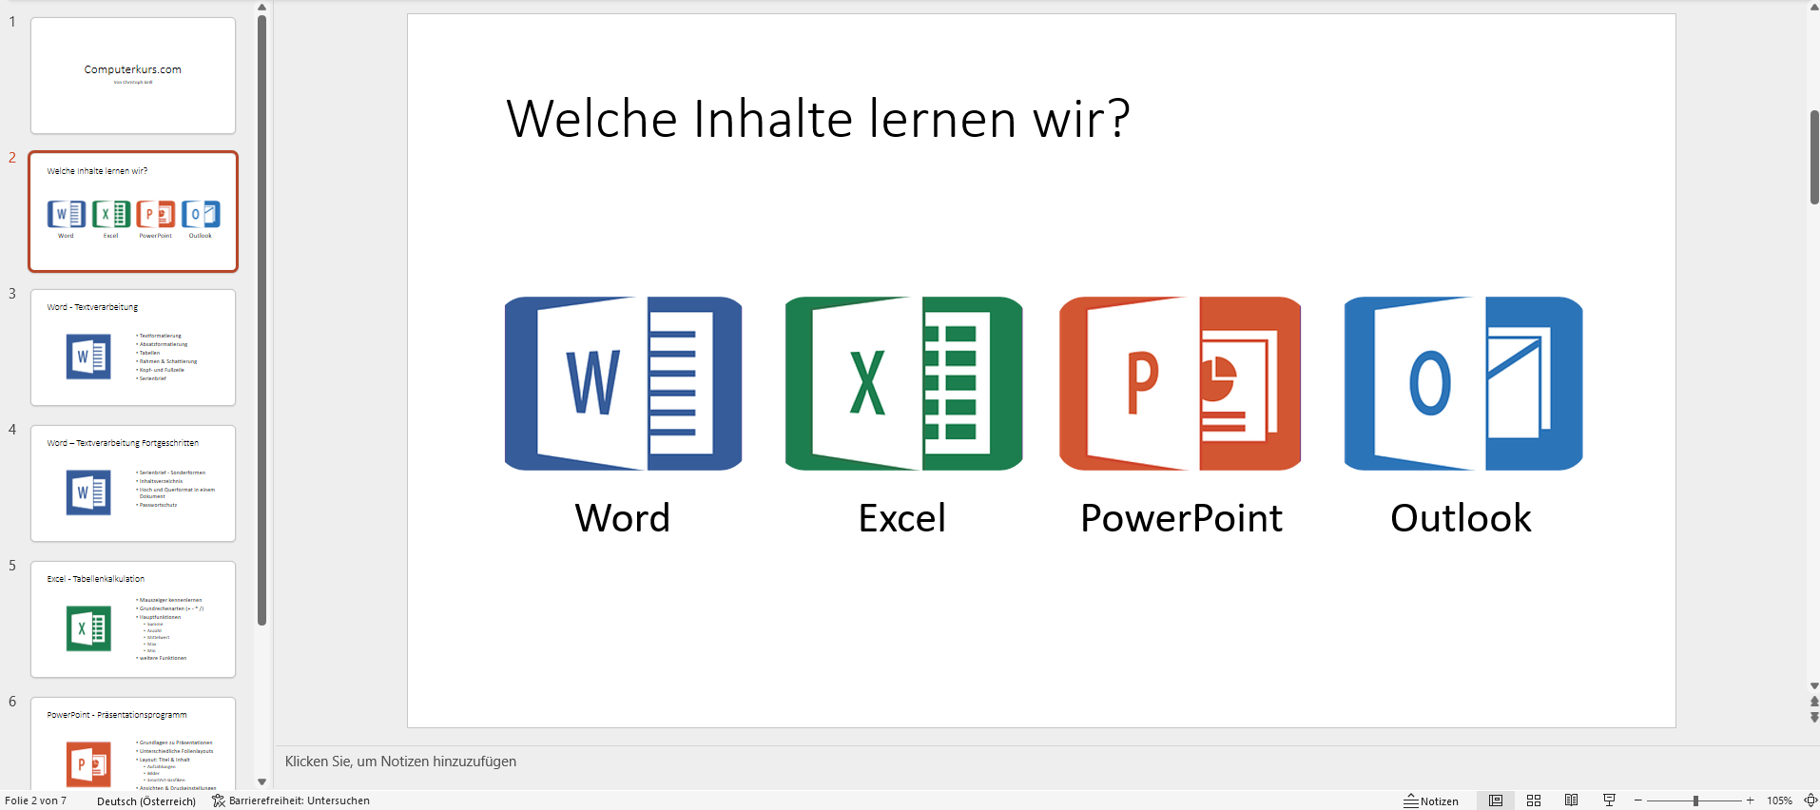Switch to Reading view
This screenshot has height=810, width=1820.
1571,800
